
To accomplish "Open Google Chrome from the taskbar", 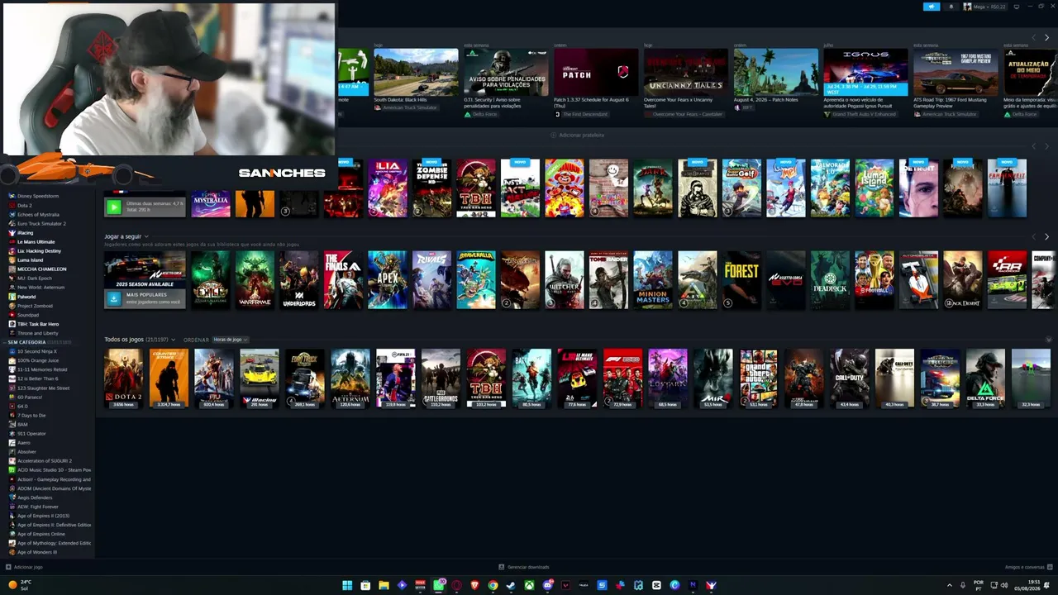I will point(493,585).
